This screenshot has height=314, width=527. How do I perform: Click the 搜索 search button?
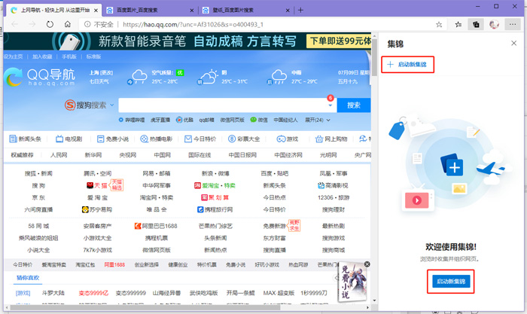click(x=354, y=105)
